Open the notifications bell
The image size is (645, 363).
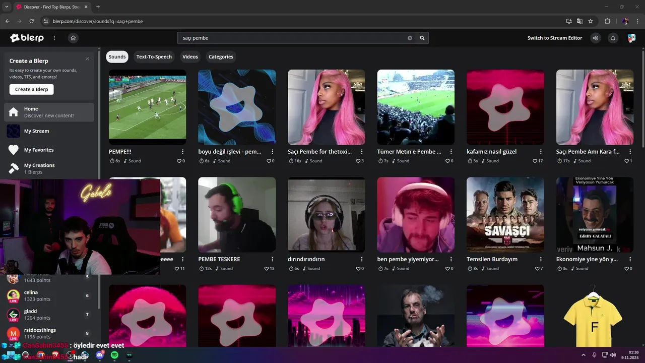click(x=613, y=38)
